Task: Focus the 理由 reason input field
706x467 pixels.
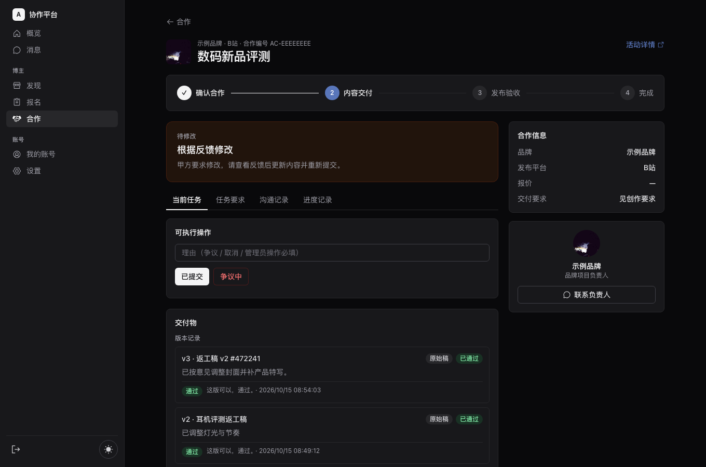Action: tap(332, 253)
